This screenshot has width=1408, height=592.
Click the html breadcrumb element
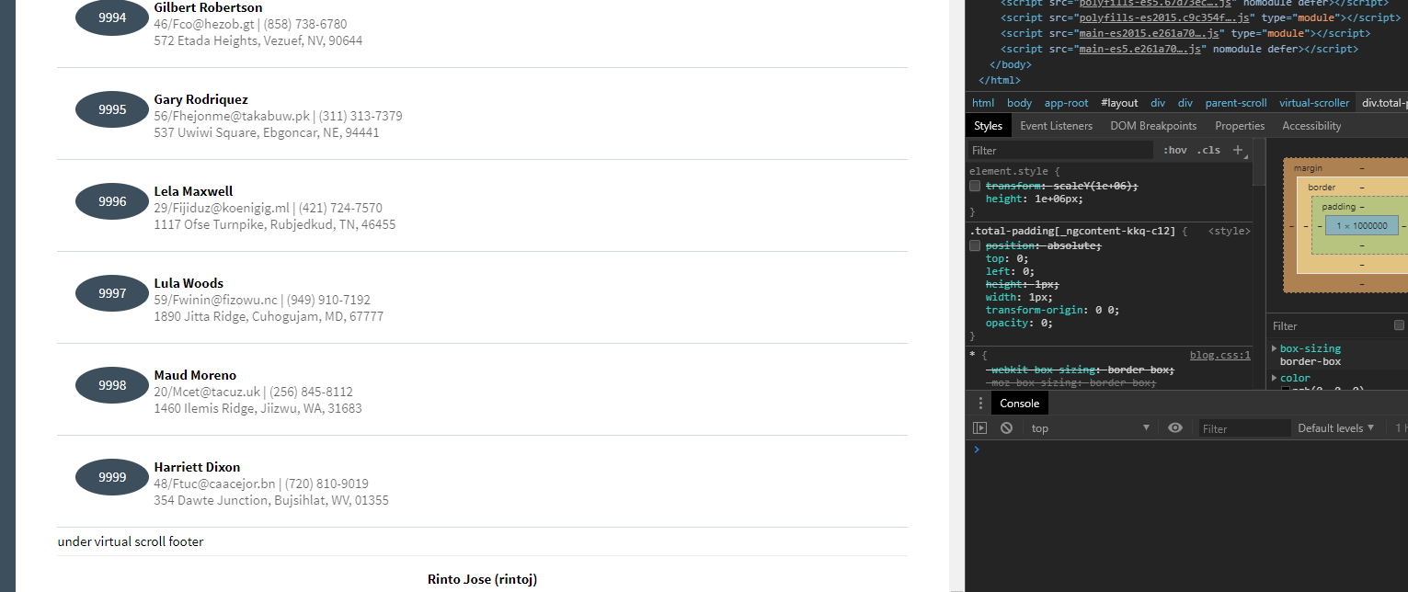[983, 103]
